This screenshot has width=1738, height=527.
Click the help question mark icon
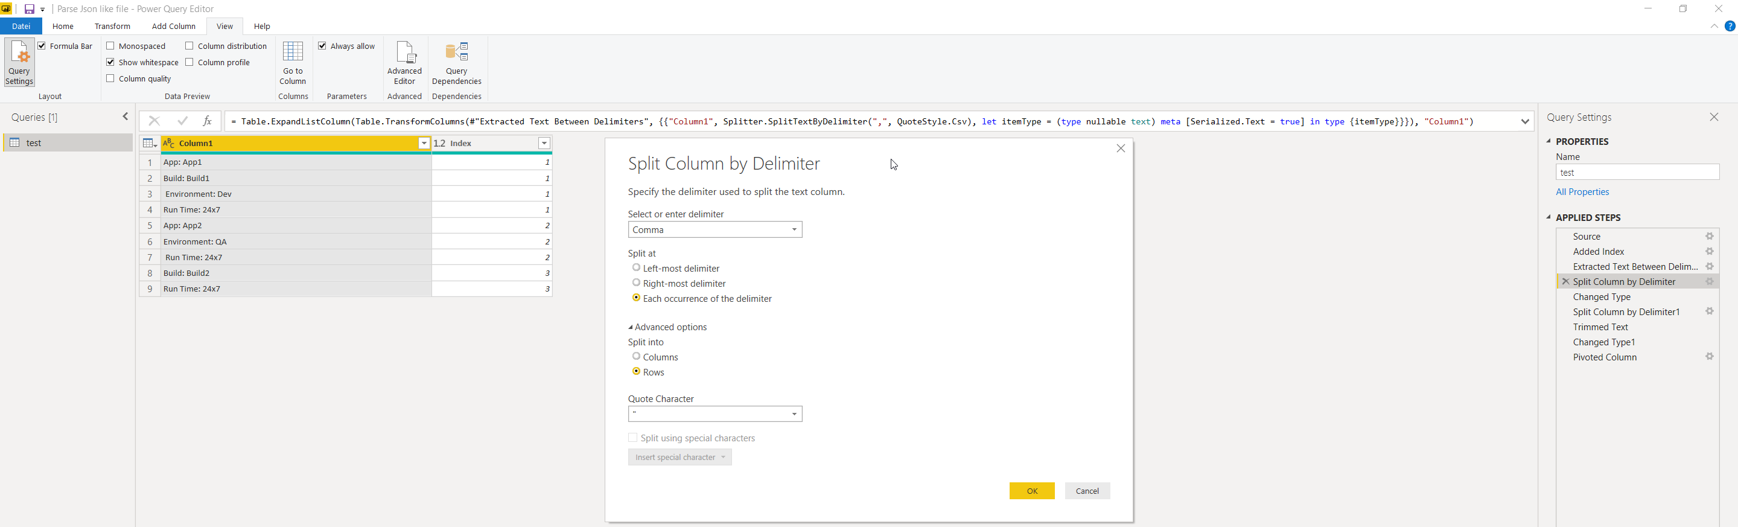click(1730, 27)
